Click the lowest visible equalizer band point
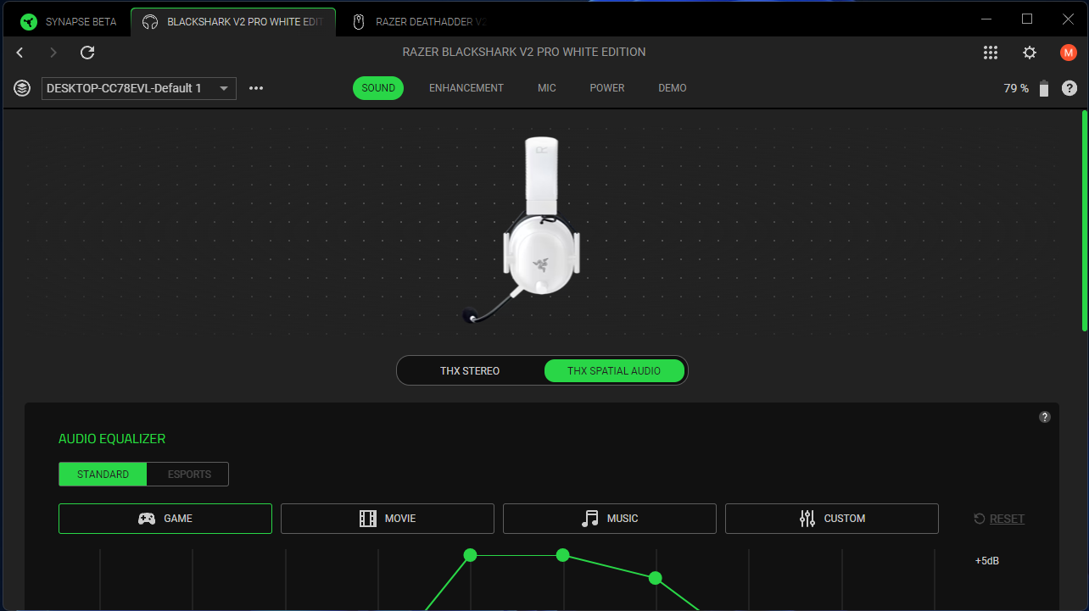The width and height of the screenshot is (1089, 611). click(655, 578)
